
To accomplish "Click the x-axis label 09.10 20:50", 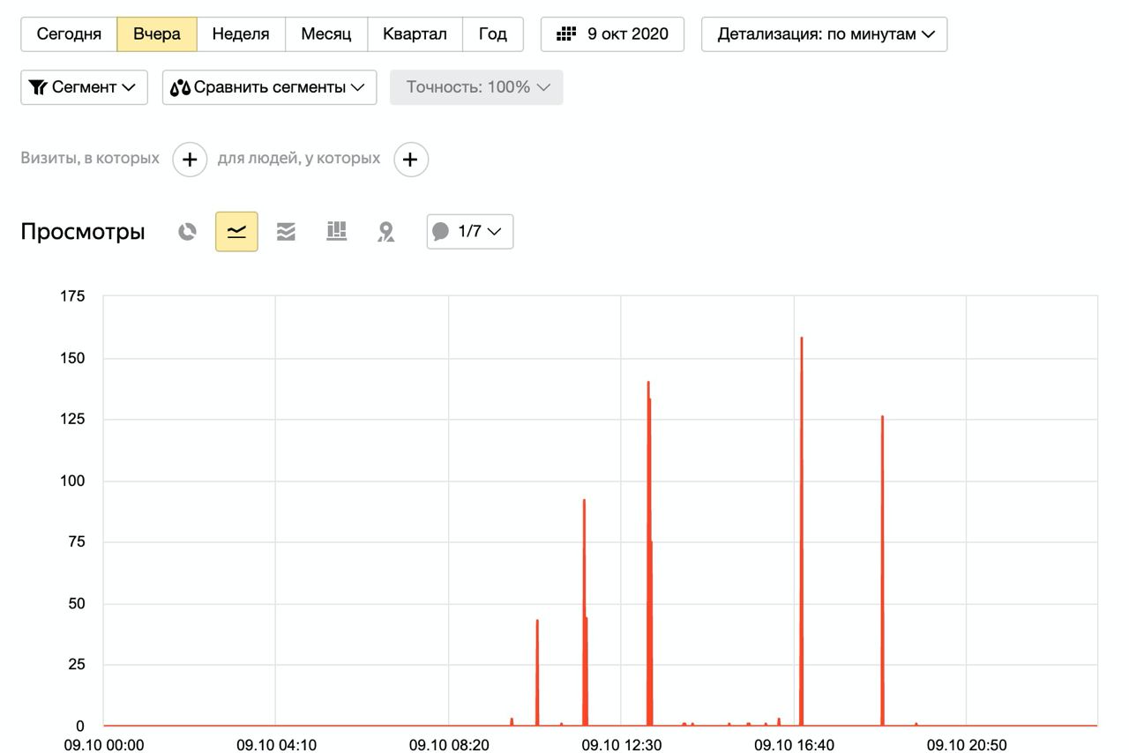I will click(967, 745).
